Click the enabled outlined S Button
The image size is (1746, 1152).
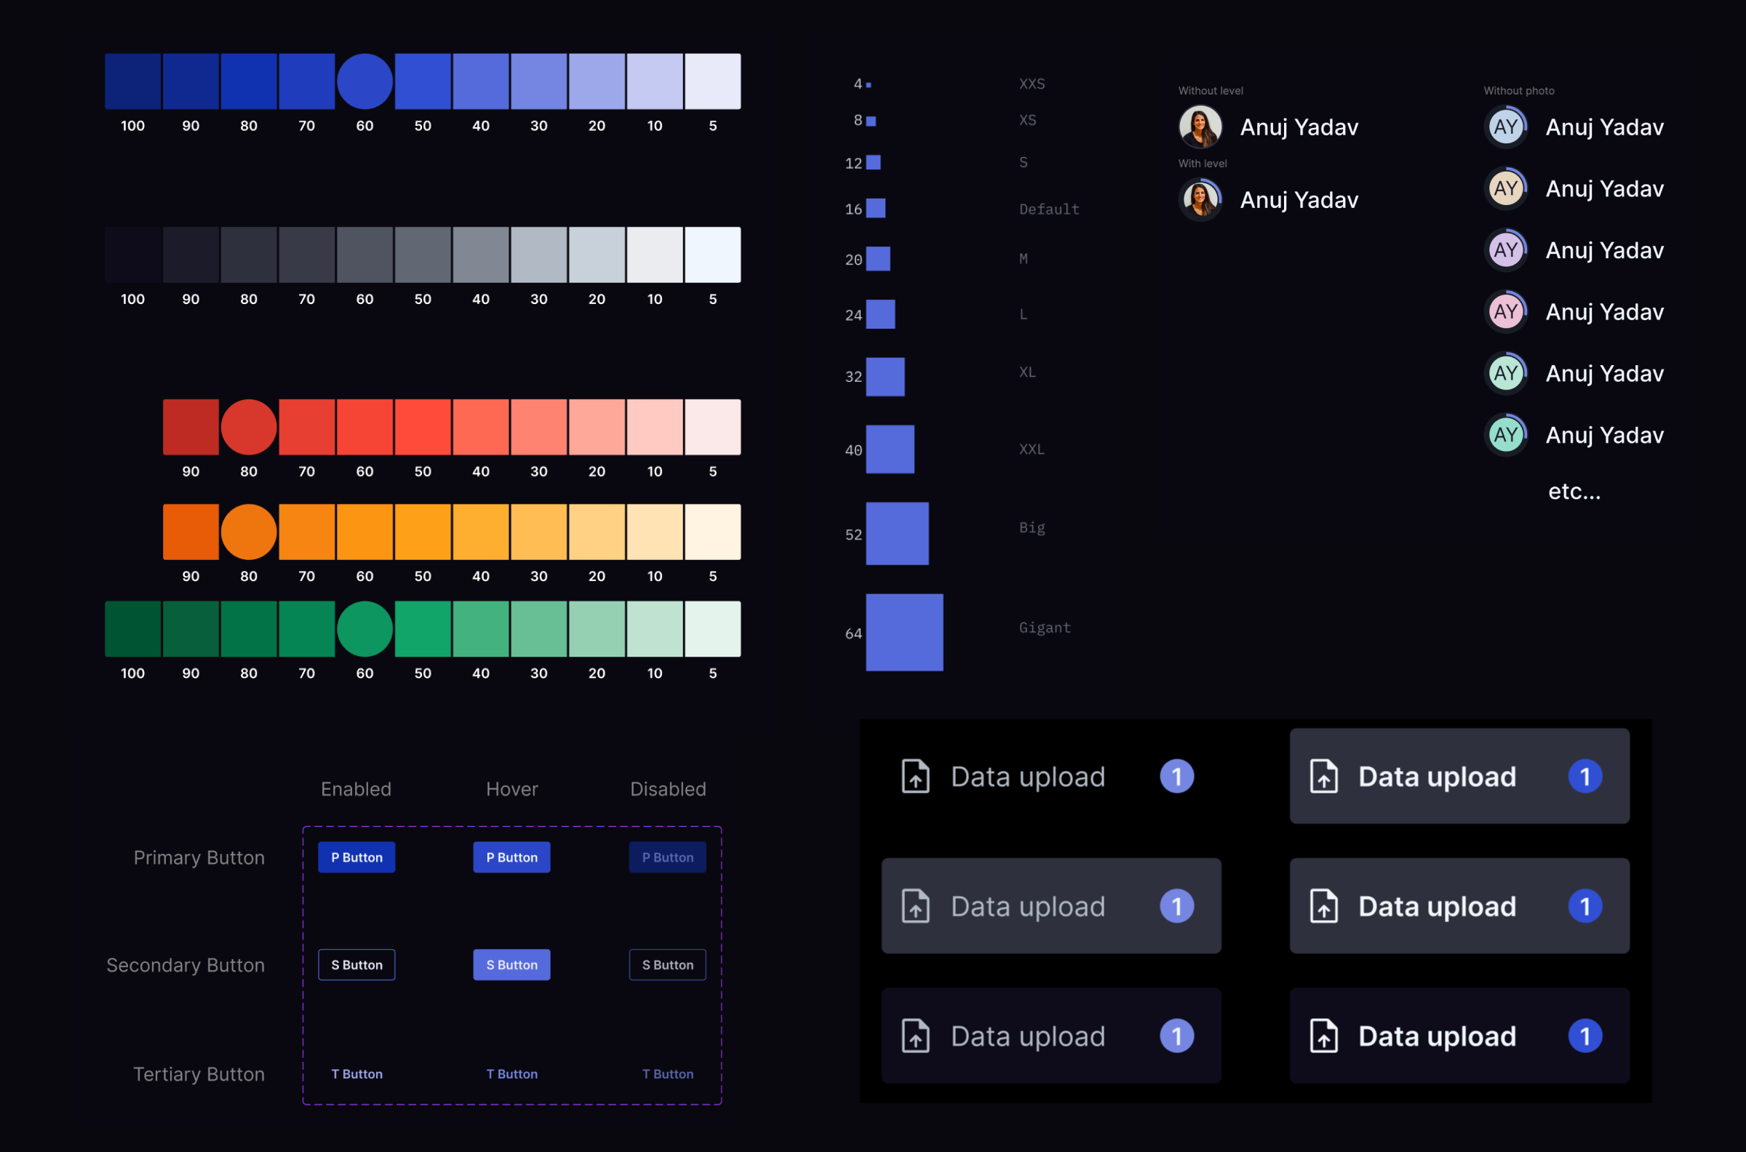pyautogui.click(x=356, y=964)
